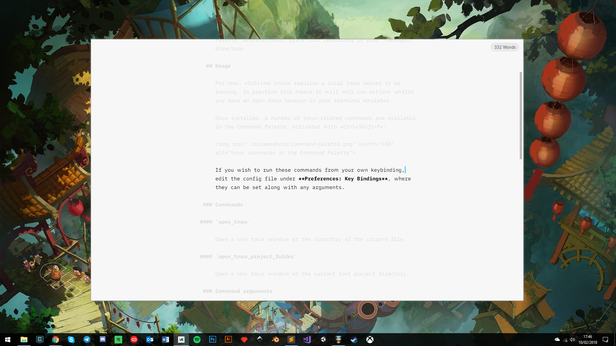The image size is (616, 346).
Task: Open Outlook from the taskbar
Action: tap(150, 340)
